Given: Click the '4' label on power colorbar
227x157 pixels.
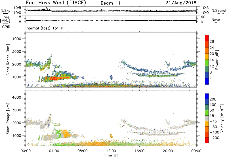Looking at the screenshot, I should pyautogui.click(x=211, y=78).
